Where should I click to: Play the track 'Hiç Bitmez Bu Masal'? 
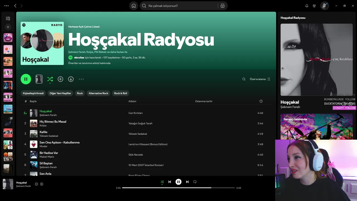tap(53, 121)
